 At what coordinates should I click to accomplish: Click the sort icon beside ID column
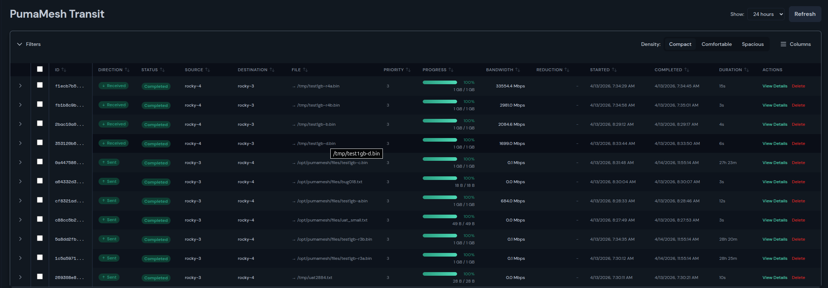(x=64, y=70)
